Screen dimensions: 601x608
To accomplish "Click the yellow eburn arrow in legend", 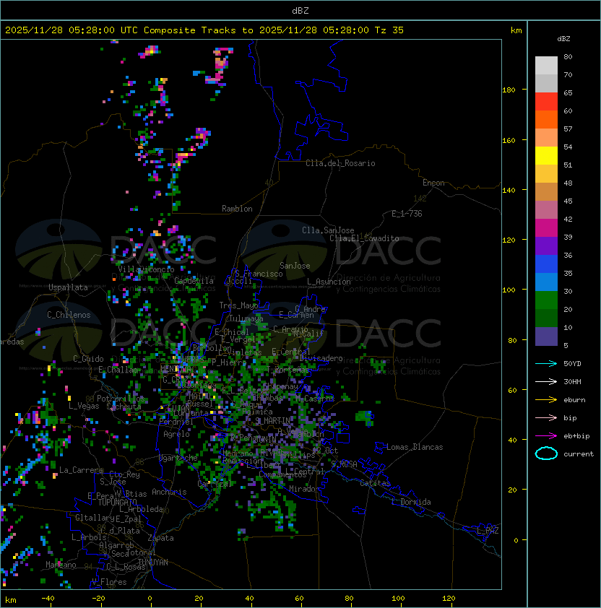I will pyautogui.click(x=546, y=400).
